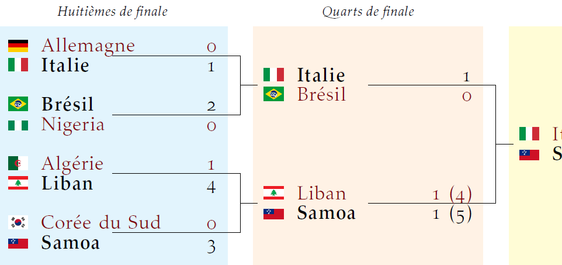Viewport: 562px width, 265px height.
Task: Click the Nigerian flag icon
Action: [x=18, y=125]
